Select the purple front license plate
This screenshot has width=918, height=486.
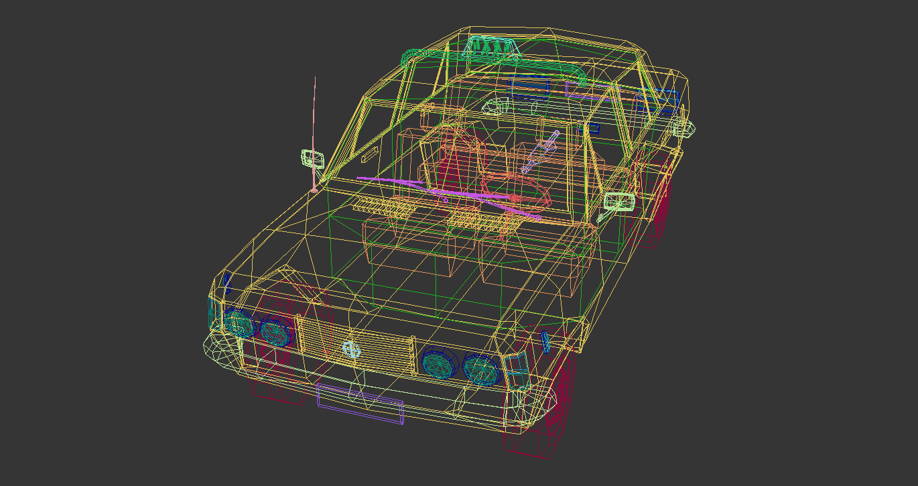[x=360, y=404]
